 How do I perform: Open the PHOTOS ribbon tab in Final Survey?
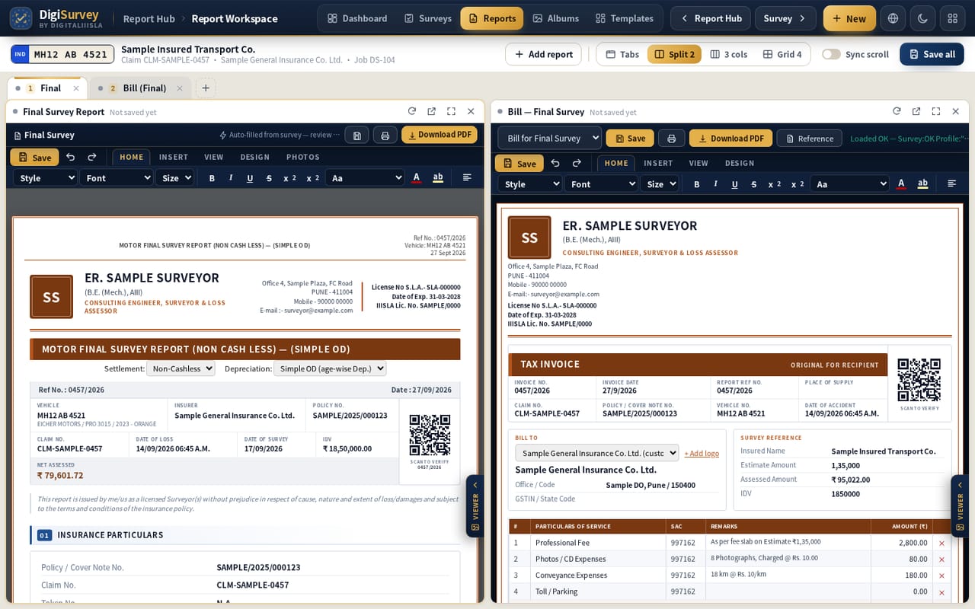pyautogui.click(x=303, y=158)
